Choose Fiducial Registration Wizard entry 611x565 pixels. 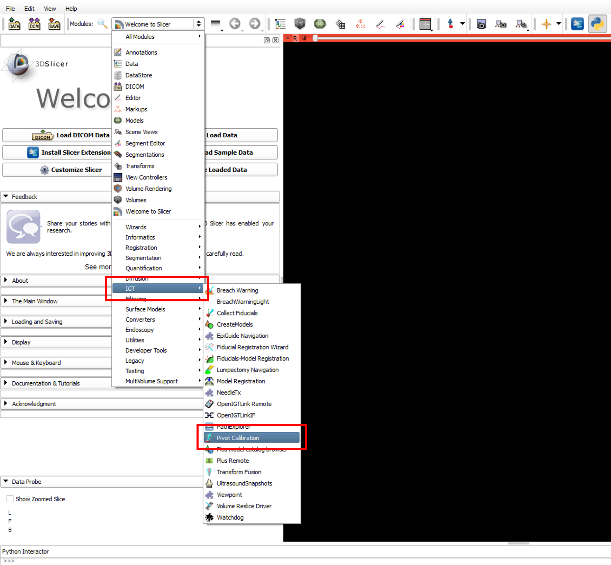pos(252,347)
